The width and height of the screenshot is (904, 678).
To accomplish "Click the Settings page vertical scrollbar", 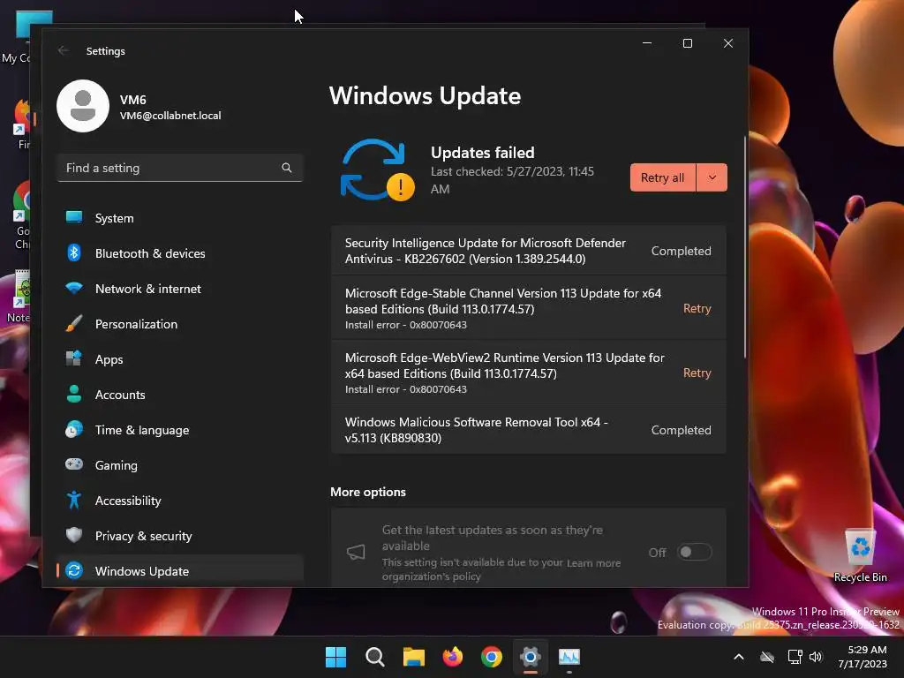I will pyautogui.click(x=745, y=247).
